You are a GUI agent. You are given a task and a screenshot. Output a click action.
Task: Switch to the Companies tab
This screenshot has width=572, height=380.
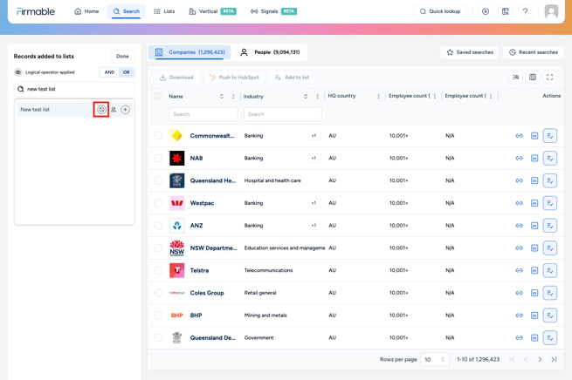point(190,52)
